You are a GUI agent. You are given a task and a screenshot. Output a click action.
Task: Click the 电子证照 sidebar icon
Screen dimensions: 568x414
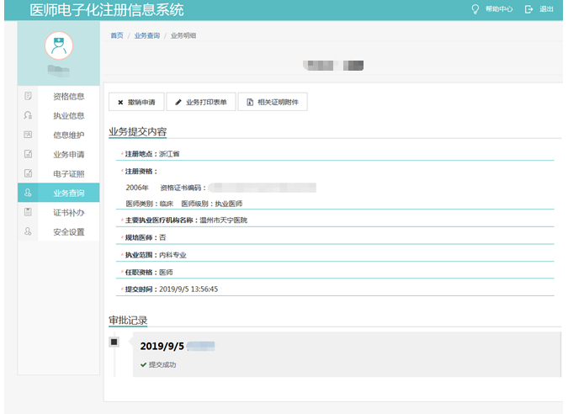point(28,173)
